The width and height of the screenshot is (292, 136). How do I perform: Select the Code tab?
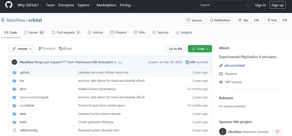[x=11, y=33]
